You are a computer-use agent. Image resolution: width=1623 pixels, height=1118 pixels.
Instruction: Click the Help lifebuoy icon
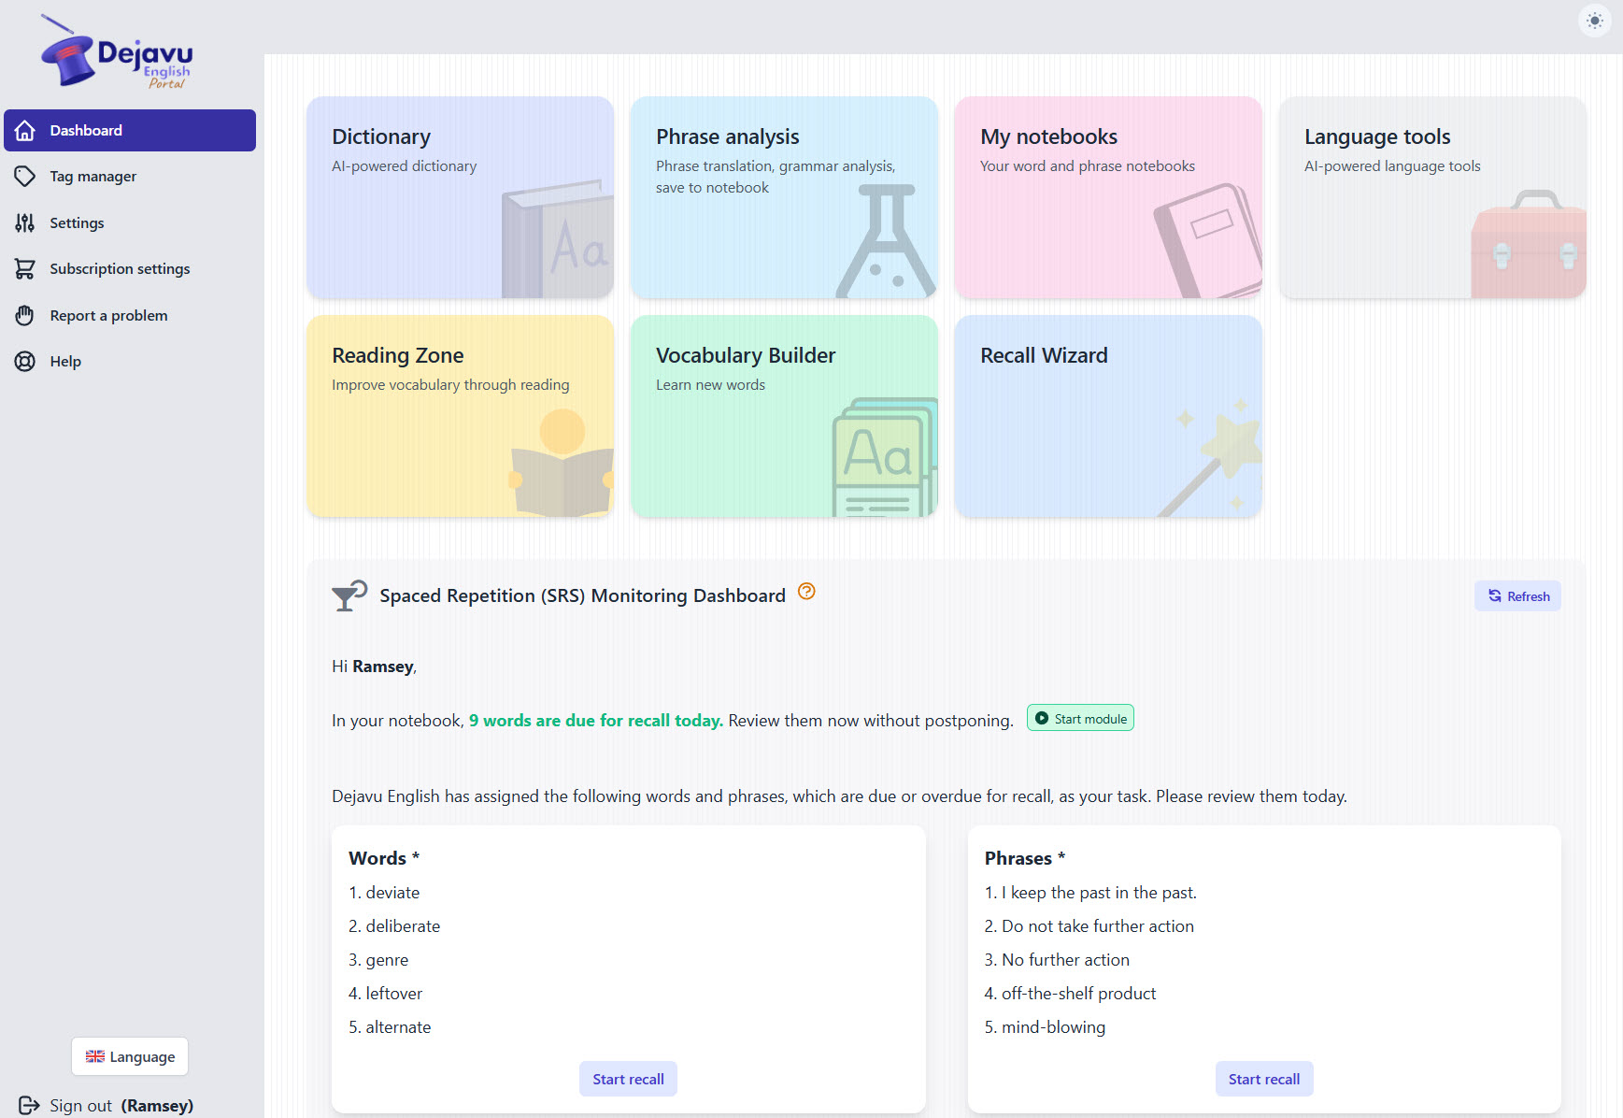25,362
